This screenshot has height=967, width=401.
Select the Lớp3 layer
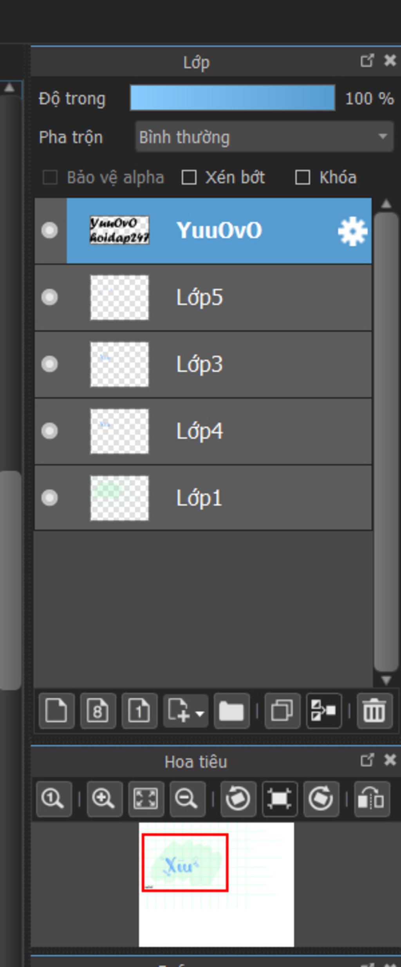235,364
